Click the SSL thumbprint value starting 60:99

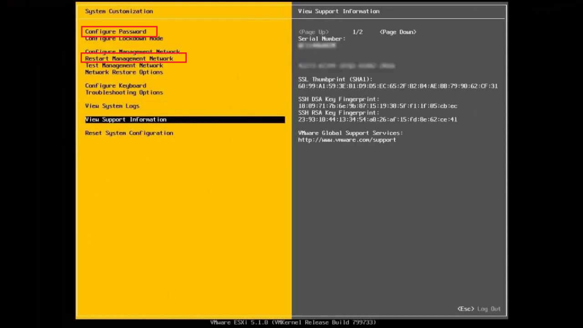pyautogui.click(x=397, y=86)
